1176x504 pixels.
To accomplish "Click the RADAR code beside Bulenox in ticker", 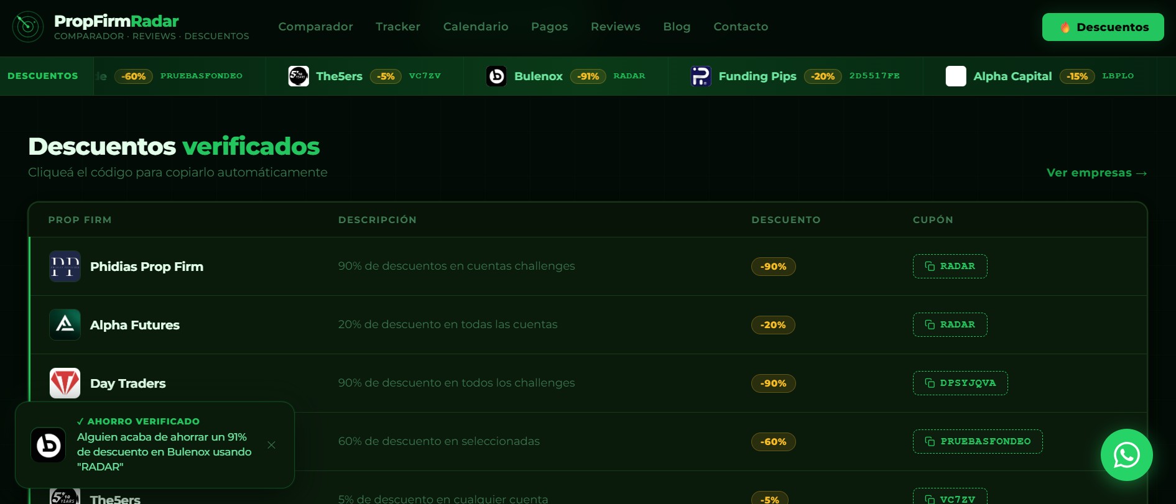I will pyautogui.click(x=629, y=76).
